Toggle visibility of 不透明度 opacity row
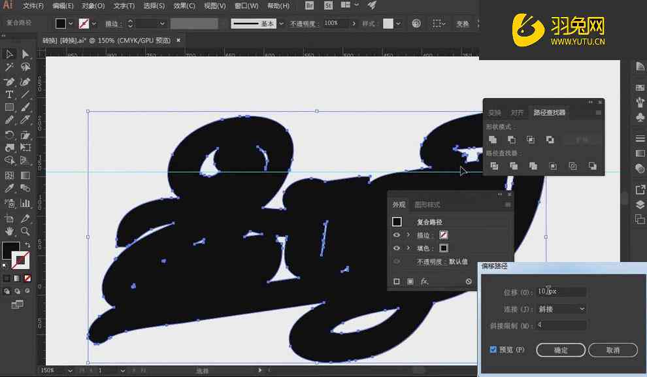Screen dimensions: 647x377 pos(397,261)
